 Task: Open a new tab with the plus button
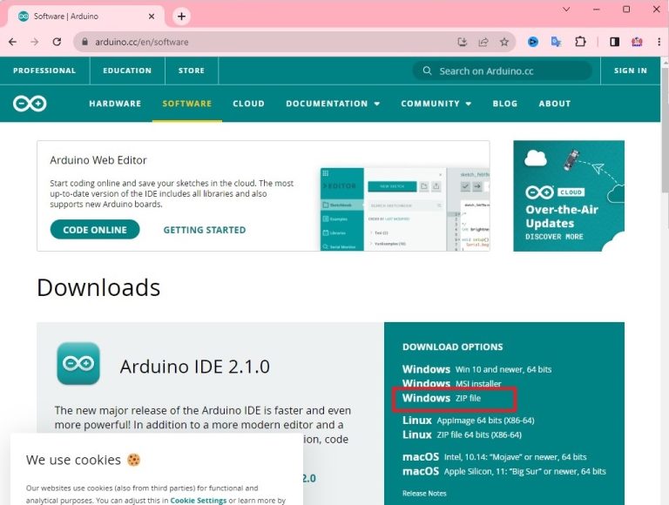pos(181,16)
